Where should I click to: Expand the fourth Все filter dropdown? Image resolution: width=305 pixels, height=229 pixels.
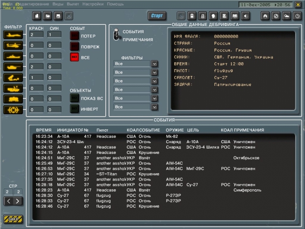coord(154,90)
